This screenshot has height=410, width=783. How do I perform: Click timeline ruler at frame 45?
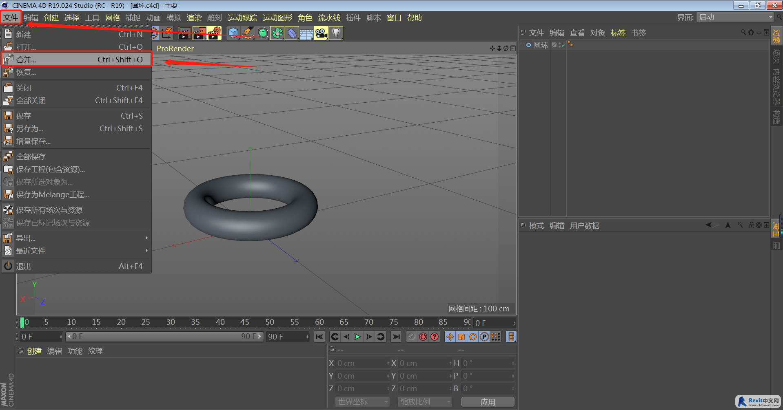[x=245, y=322]
